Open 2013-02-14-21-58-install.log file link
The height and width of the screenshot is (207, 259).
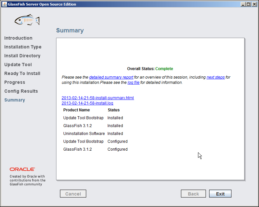[87, 103]
